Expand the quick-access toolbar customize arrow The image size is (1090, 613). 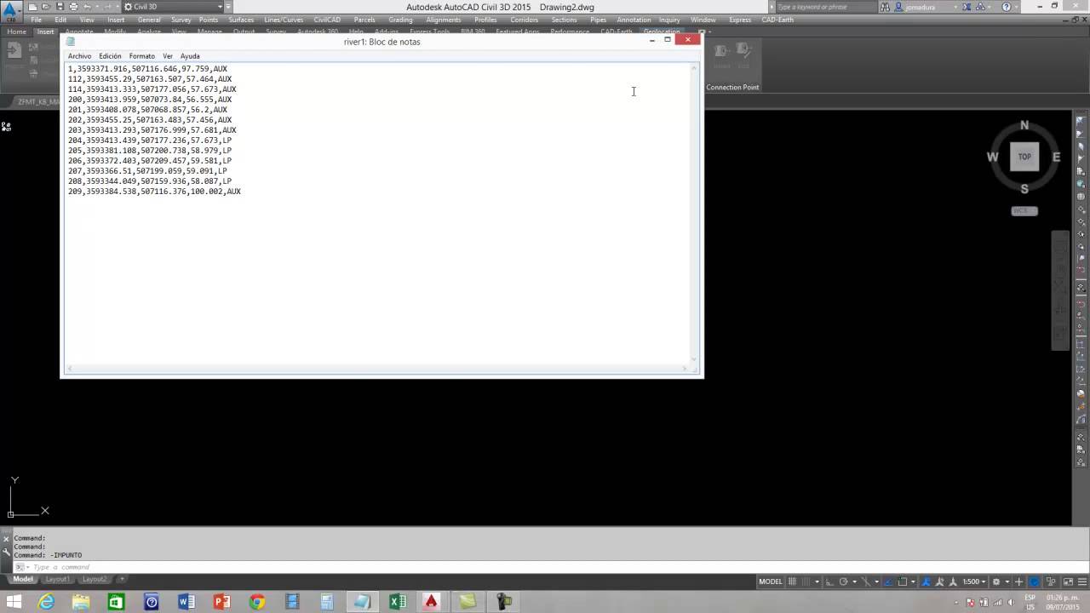229,7
